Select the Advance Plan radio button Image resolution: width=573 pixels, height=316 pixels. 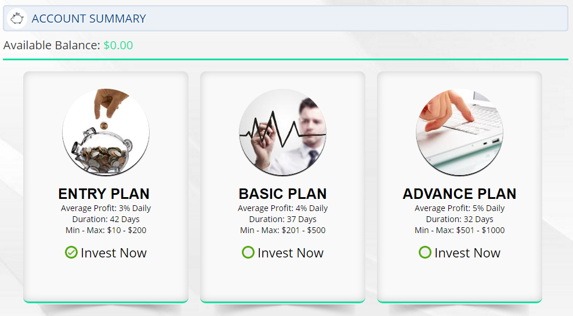pos(425,253)
